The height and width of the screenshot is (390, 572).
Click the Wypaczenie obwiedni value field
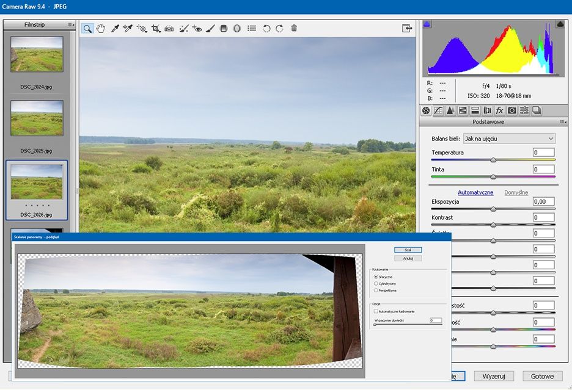click(436, 320)
